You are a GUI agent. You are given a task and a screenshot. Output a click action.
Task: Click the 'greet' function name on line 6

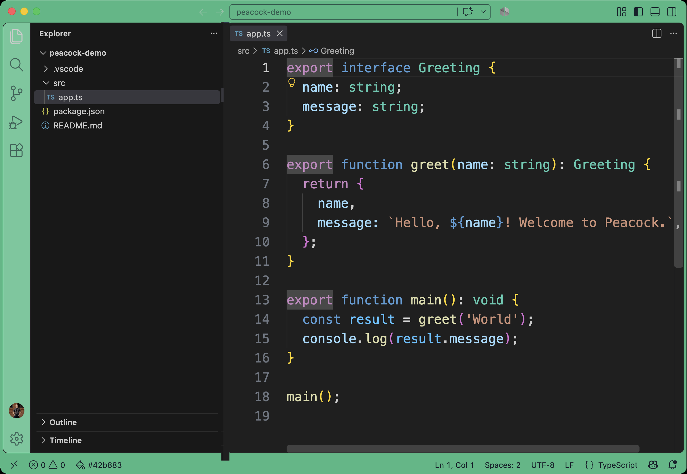tap(430, 164)
